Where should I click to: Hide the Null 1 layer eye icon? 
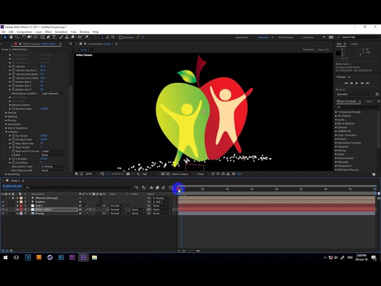pos(3,206)
